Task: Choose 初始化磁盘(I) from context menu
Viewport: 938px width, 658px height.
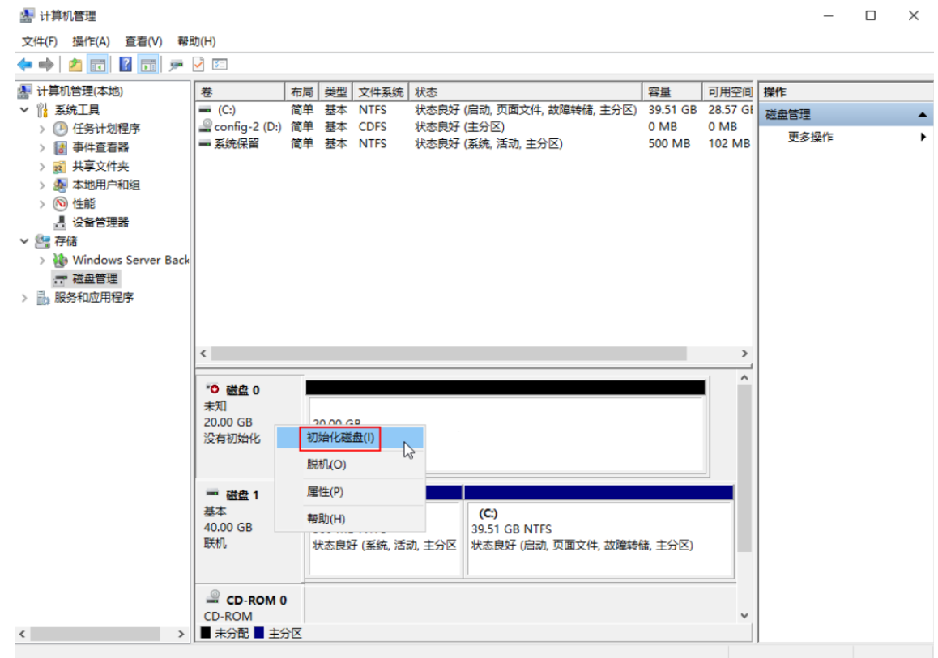Action: pos(350,438)
